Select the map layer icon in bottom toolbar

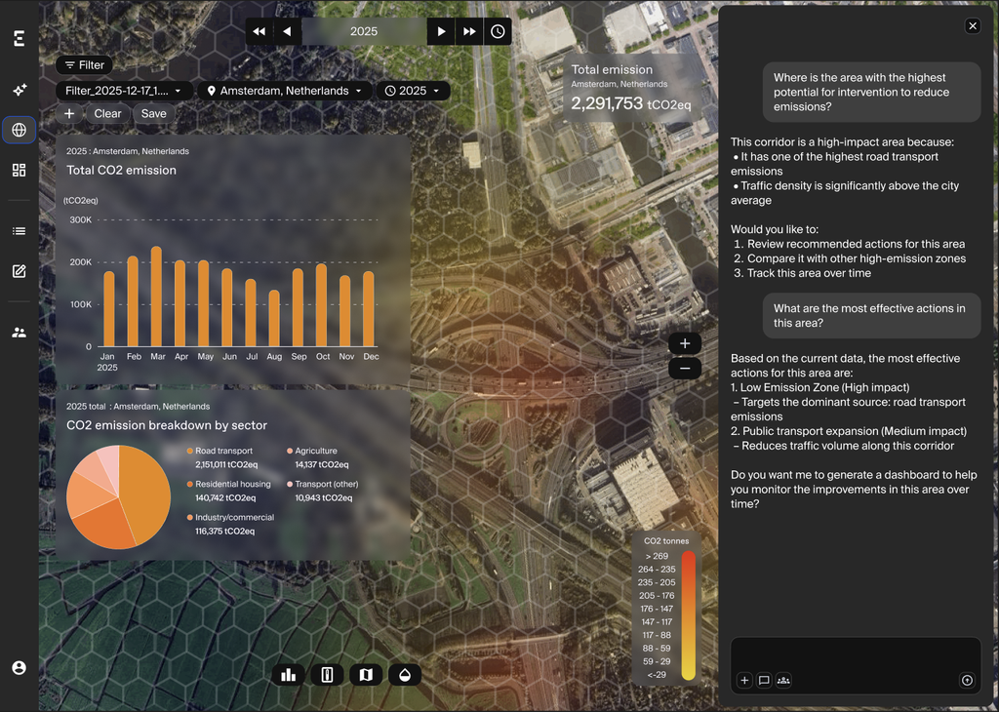point(367,675)
